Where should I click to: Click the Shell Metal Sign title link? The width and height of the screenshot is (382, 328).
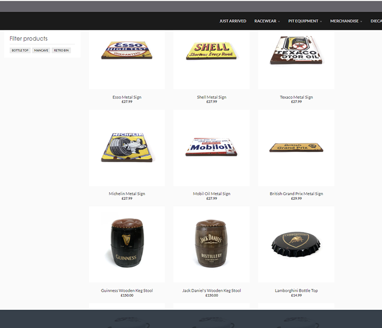coord(211,97)
